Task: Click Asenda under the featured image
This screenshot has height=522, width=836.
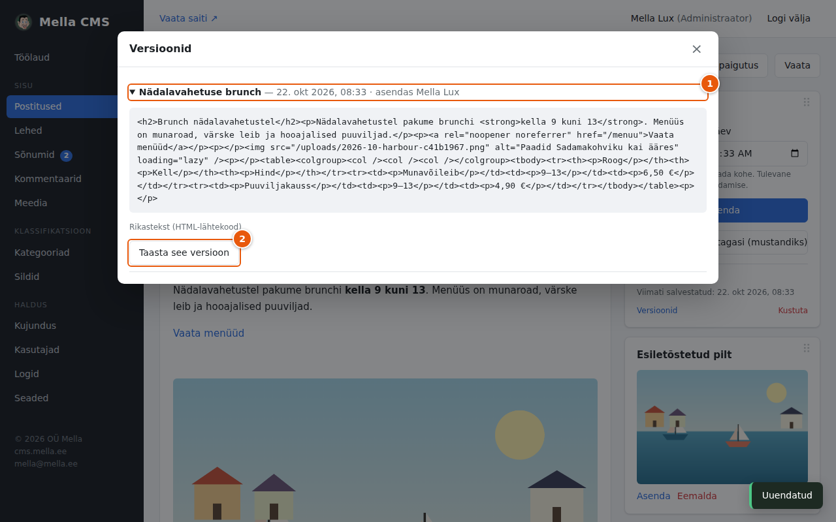Action: click(654, 496)
